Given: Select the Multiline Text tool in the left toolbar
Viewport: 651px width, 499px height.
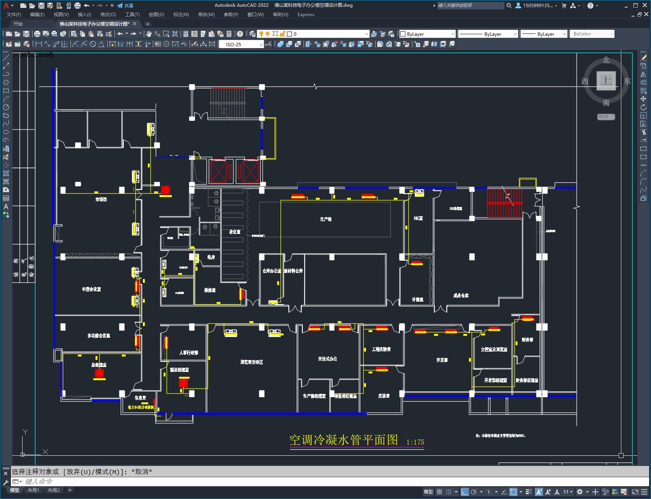Looking at the screenshot, I should click(6, 206).
